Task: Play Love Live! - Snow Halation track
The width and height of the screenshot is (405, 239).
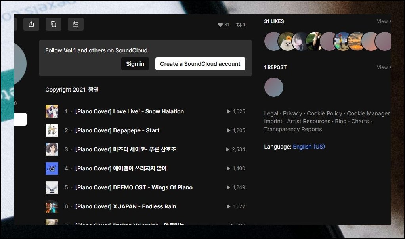Action: click(x=130, y=111)
